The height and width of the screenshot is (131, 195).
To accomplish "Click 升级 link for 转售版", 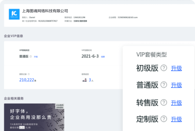I will point(176,103).
